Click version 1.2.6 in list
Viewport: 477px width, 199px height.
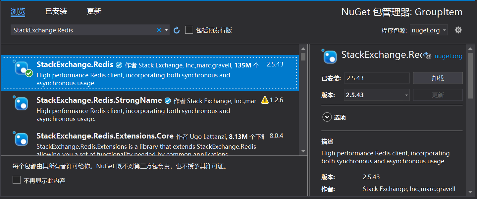tap(277, 100)
